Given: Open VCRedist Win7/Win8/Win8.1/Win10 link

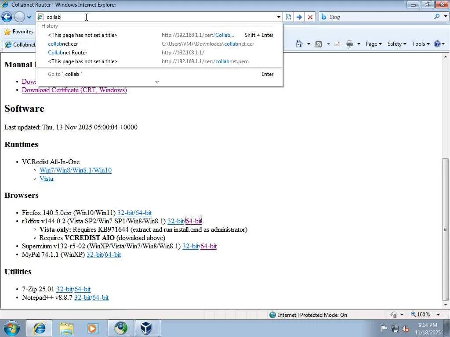Looking at the screenshot, I should pyautogui.click(x=76, y=170).
